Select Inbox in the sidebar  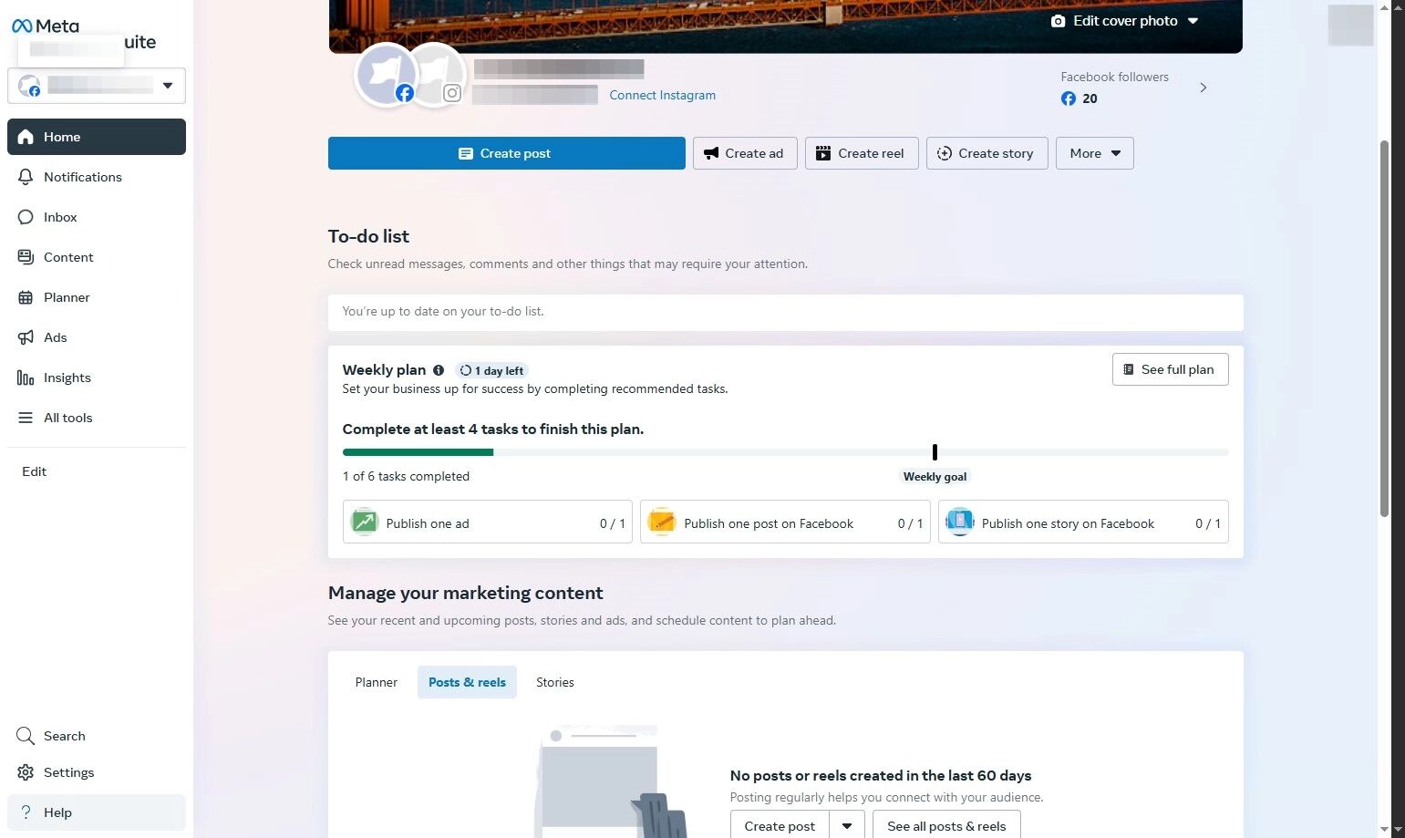60,217
